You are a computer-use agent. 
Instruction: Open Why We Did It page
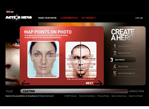click(88, 18)
